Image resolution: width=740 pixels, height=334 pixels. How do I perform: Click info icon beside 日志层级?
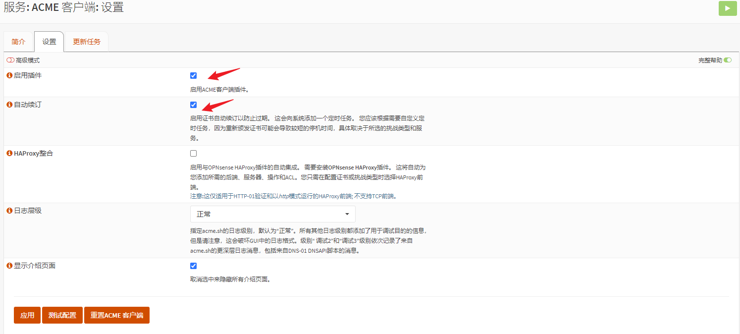pos(9,211)
